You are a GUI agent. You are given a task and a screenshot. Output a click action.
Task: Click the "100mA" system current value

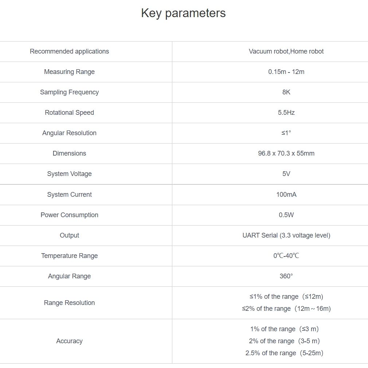coord(286,195)
